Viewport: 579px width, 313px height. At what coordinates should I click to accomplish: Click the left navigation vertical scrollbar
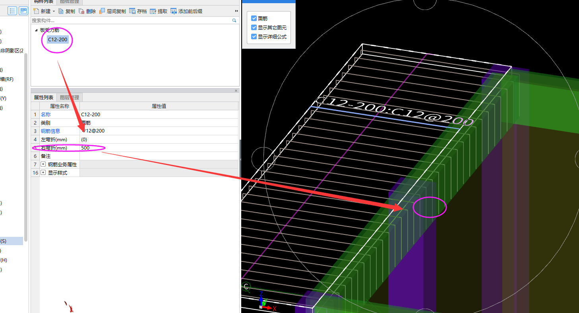[26, 147]
